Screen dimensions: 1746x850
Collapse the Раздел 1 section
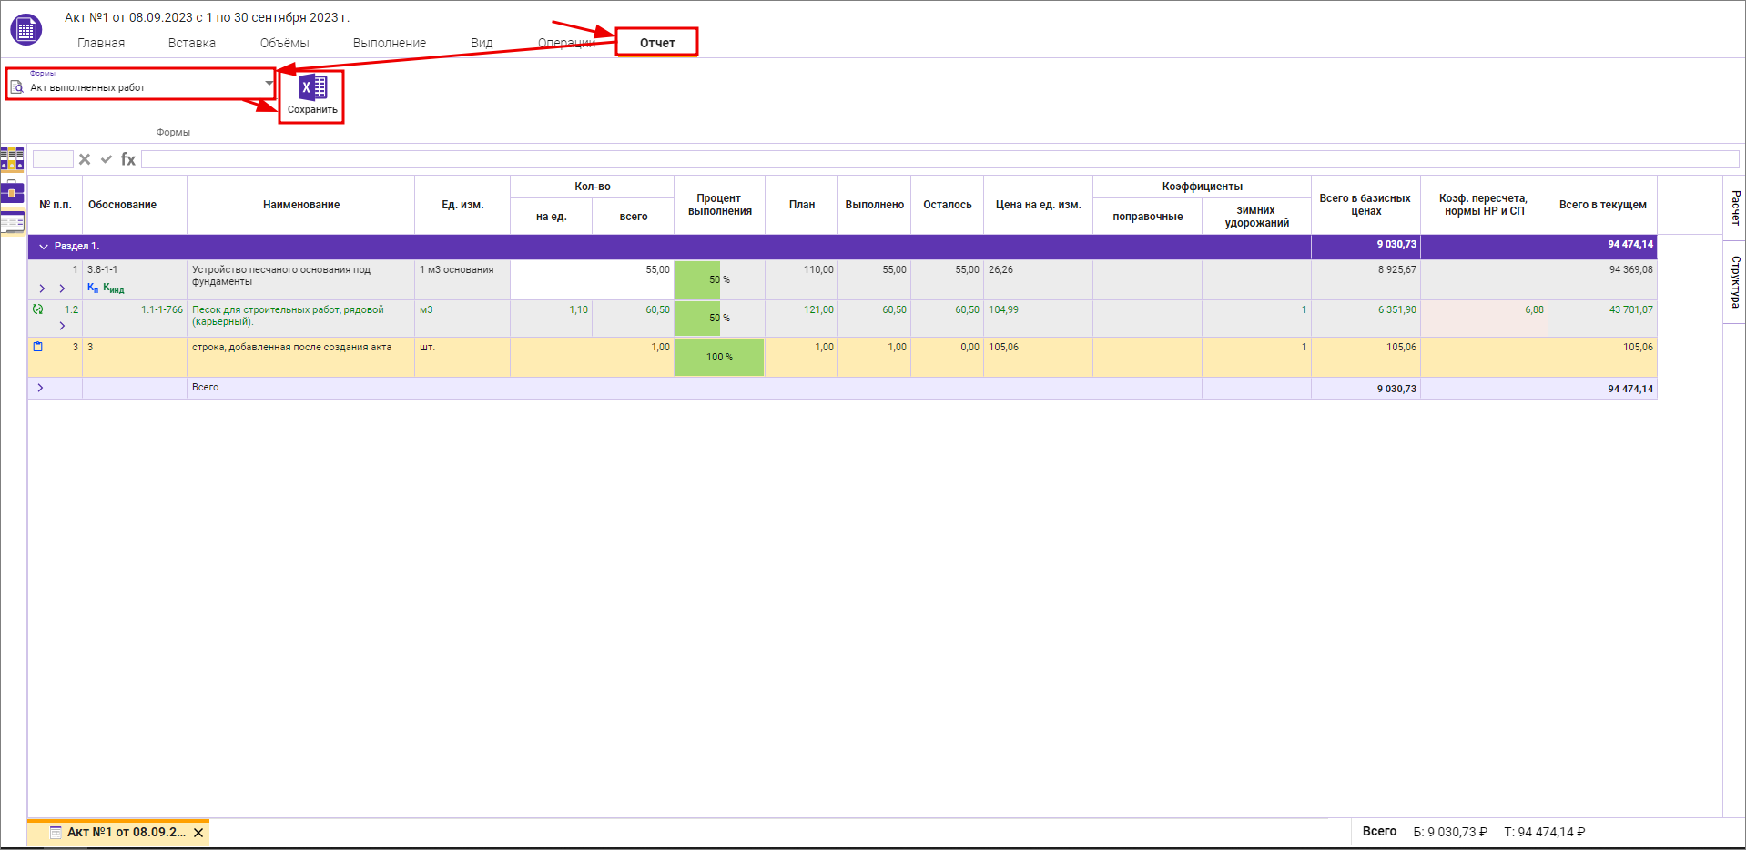point(43,247)
